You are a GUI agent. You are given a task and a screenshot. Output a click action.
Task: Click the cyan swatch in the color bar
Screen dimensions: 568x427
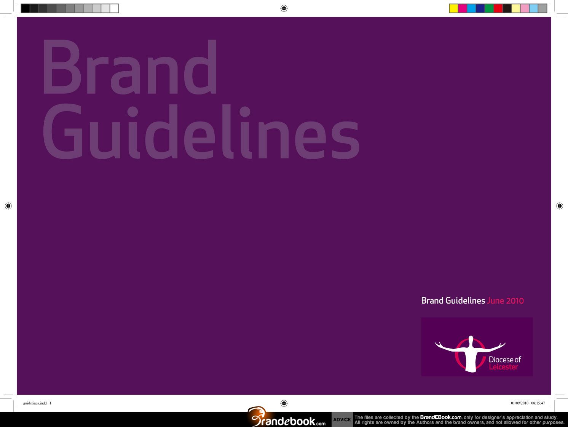coord(471,8)
